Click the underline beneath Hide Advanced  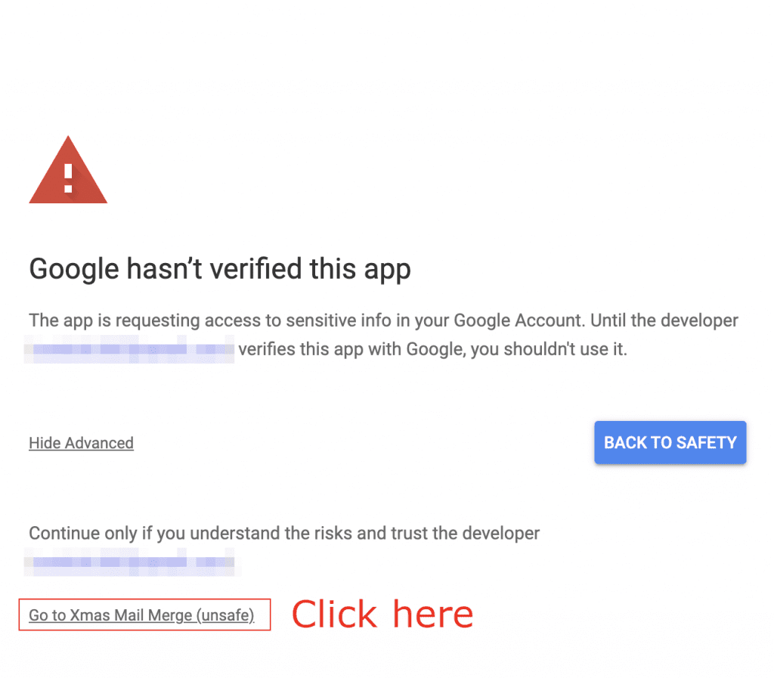pos(81,451)
